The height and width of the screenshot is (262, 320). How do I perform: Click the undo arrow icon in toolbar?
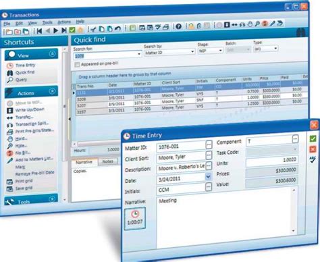(117, 28)
